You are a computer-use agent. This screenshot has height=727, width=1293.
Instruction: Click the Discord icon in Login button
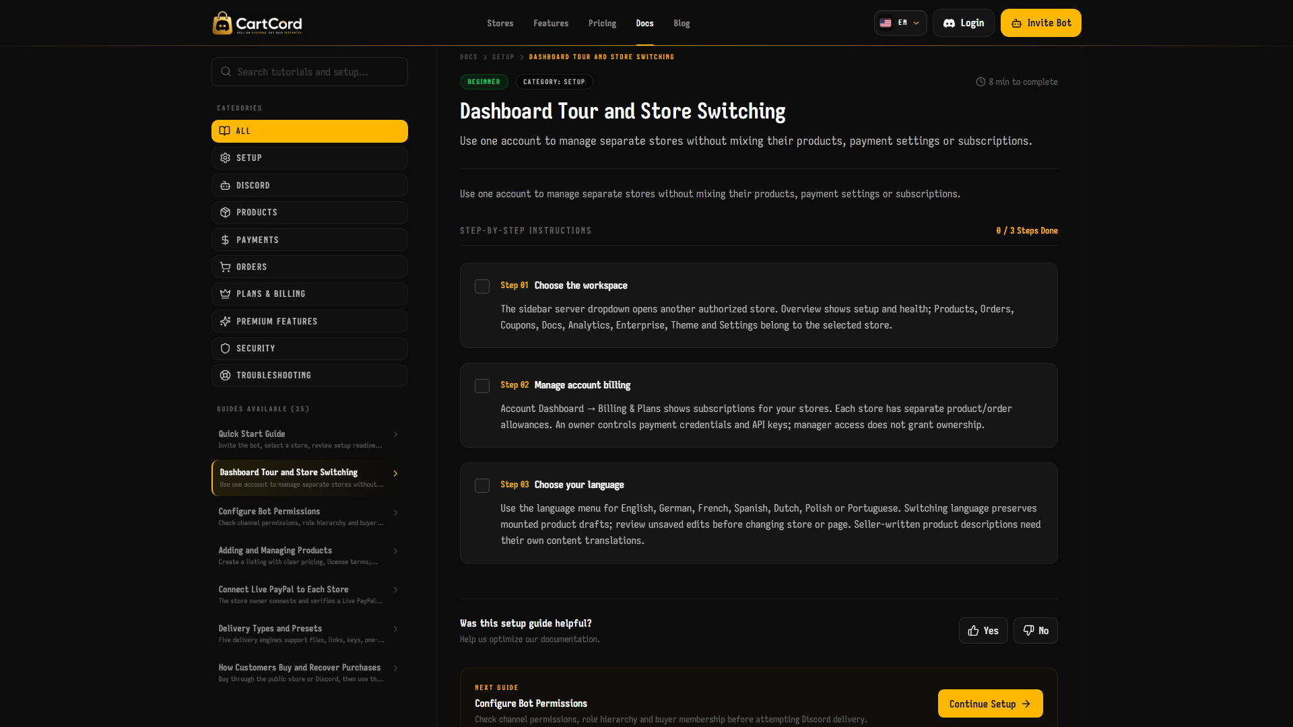[949, 23]
